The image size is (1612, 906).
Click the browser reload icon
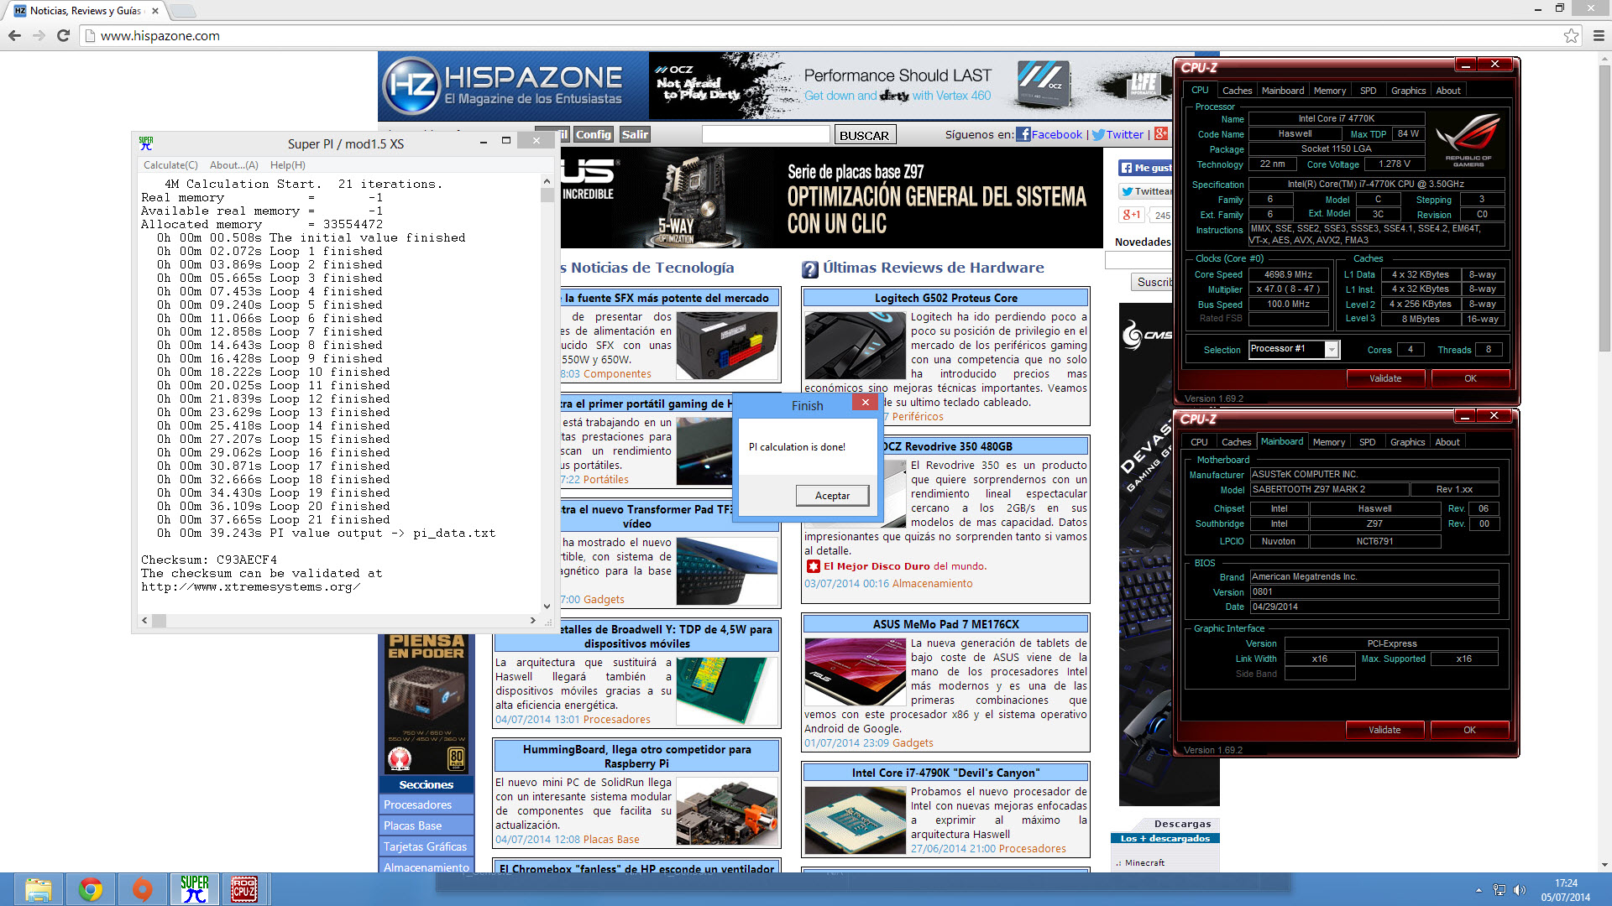63,35
